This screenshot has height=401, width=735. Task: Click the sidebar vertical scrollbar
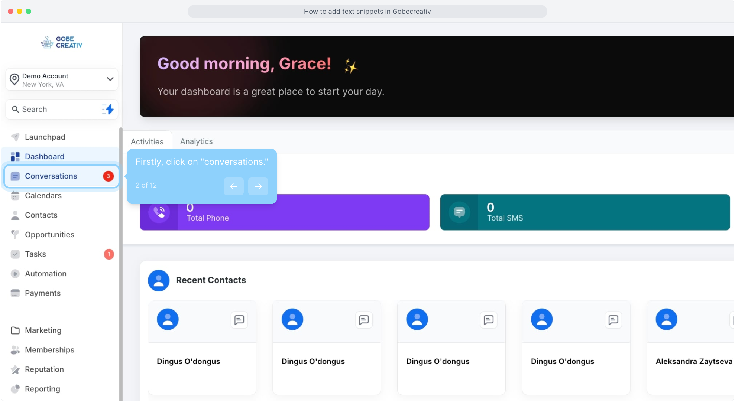pos(120,260)
